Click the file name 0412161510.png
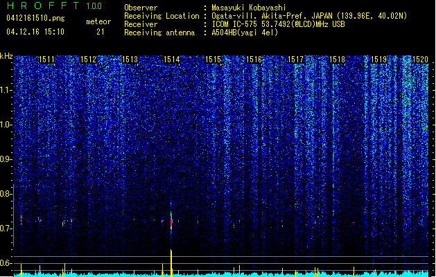This screenshot has height=277, width=436. click(x=35, y=18)
